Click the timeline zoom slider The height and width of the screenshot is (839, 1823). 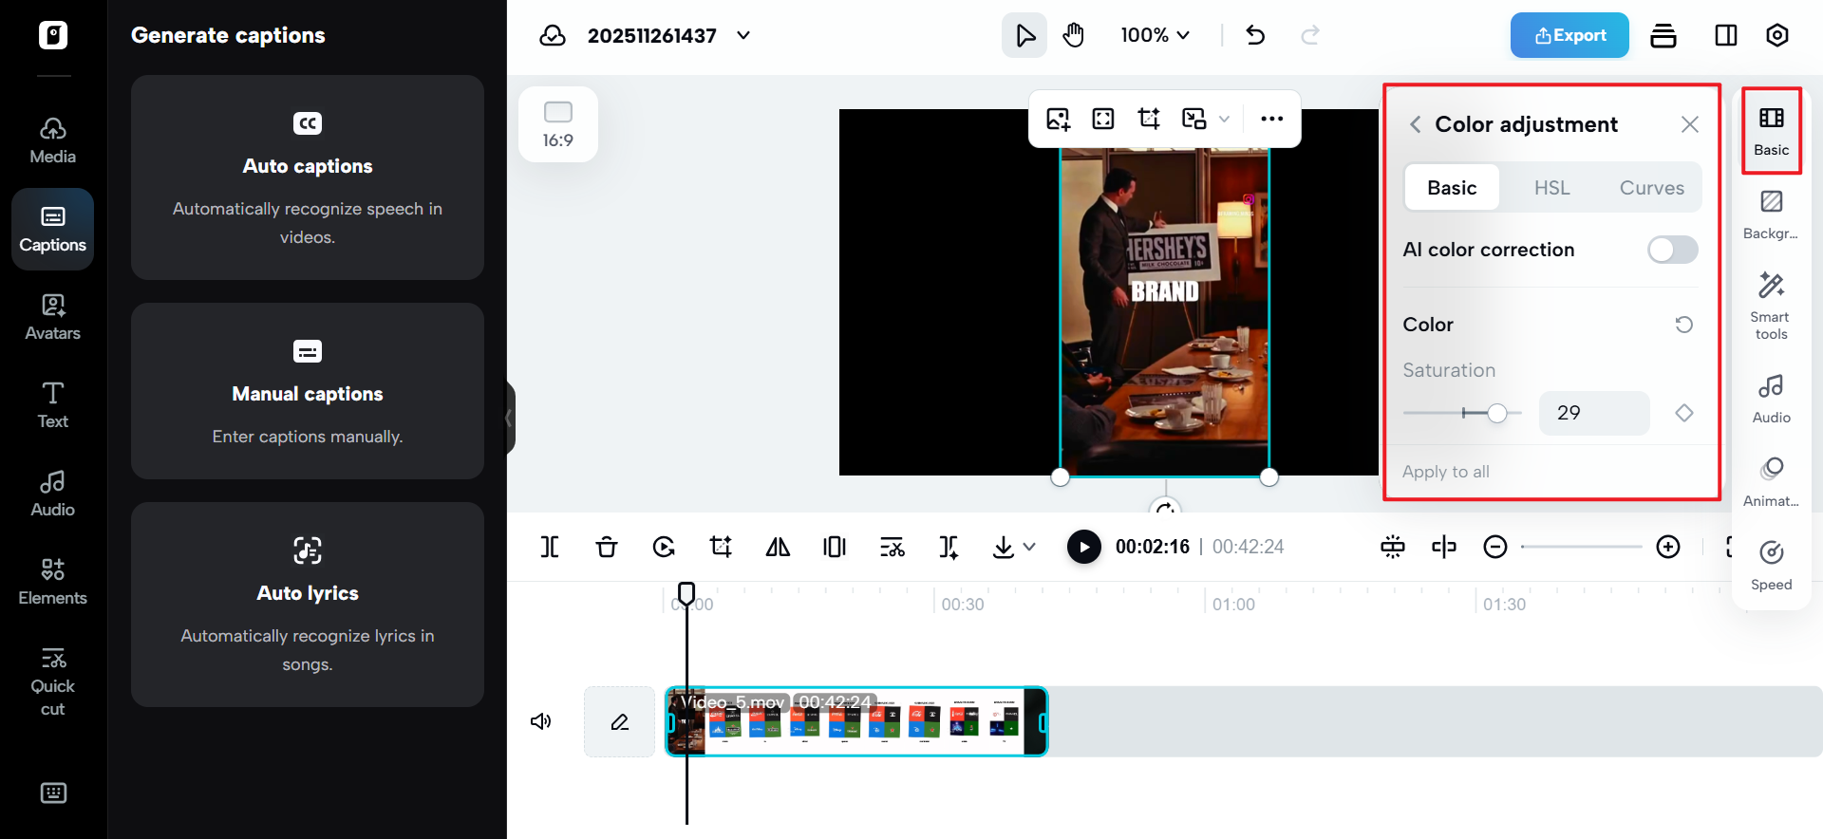(1581, 547)
